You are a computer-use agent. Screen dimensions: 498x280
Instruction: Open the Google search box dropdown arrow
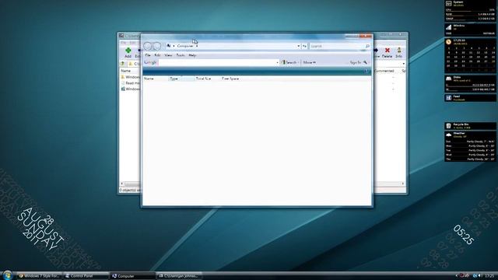coord(277,62)
